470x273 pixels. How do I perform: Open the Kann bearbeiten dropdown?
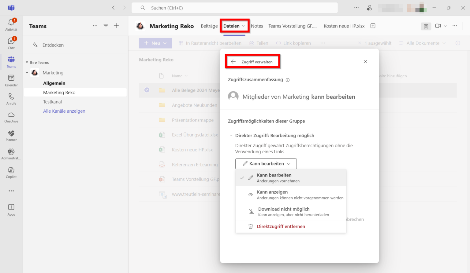[x=266, y=164]
